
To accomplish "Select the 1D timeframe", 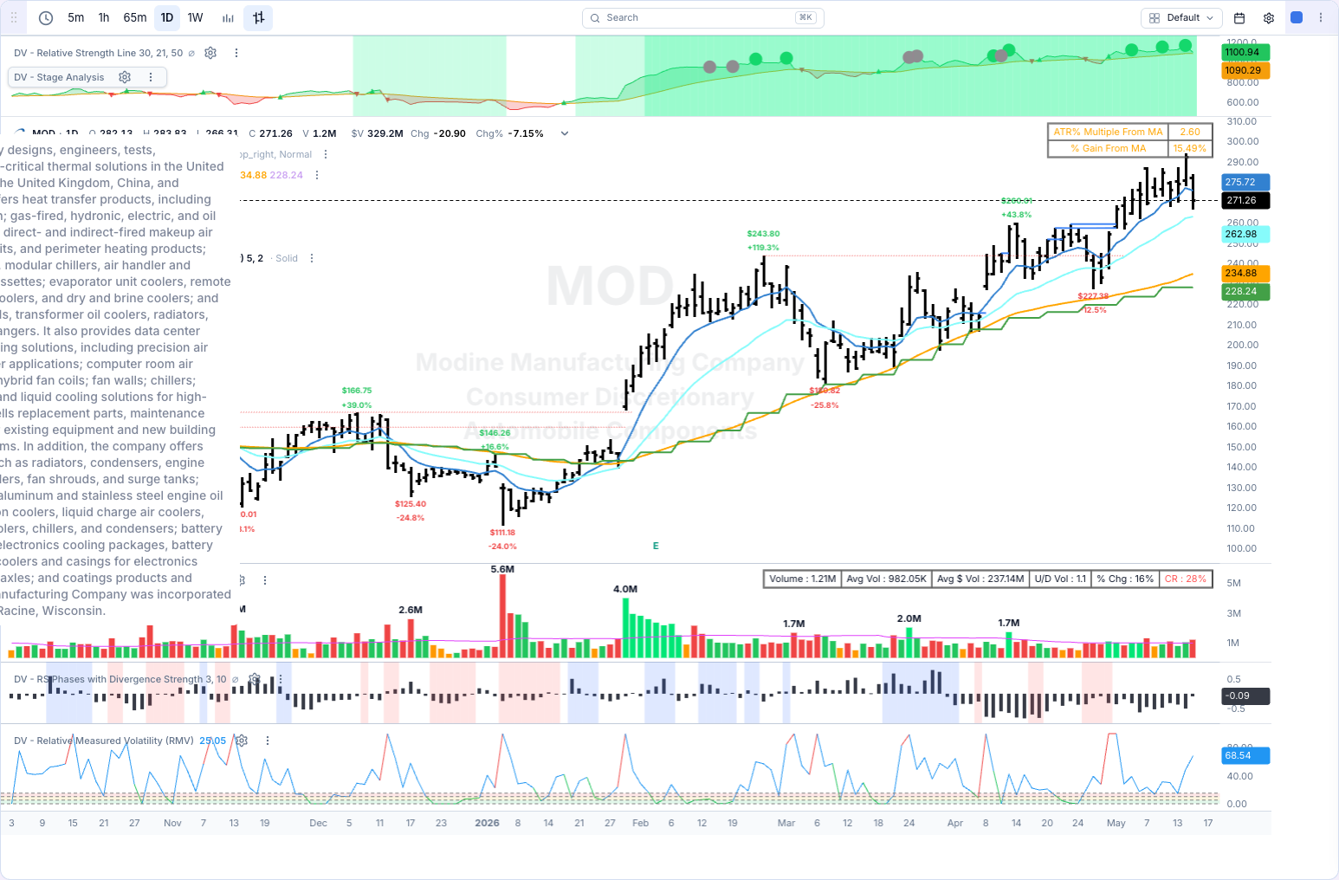I will click(x=167, y=17).
